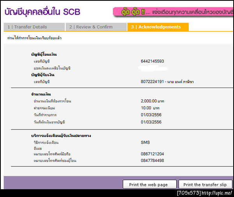
Task: Select sender account number 6442145593
Action: (152, 61)
